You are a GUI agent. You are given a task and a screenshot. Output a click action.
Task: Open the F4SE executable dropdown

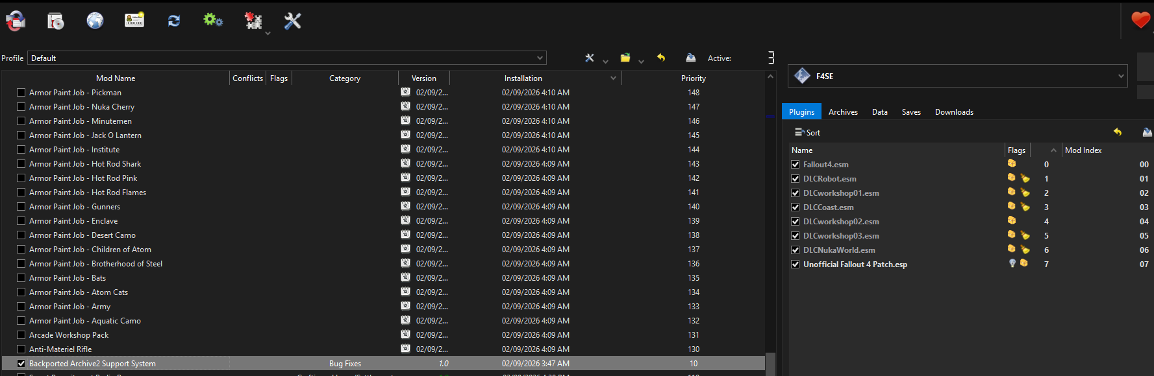(x=957, y=76)
